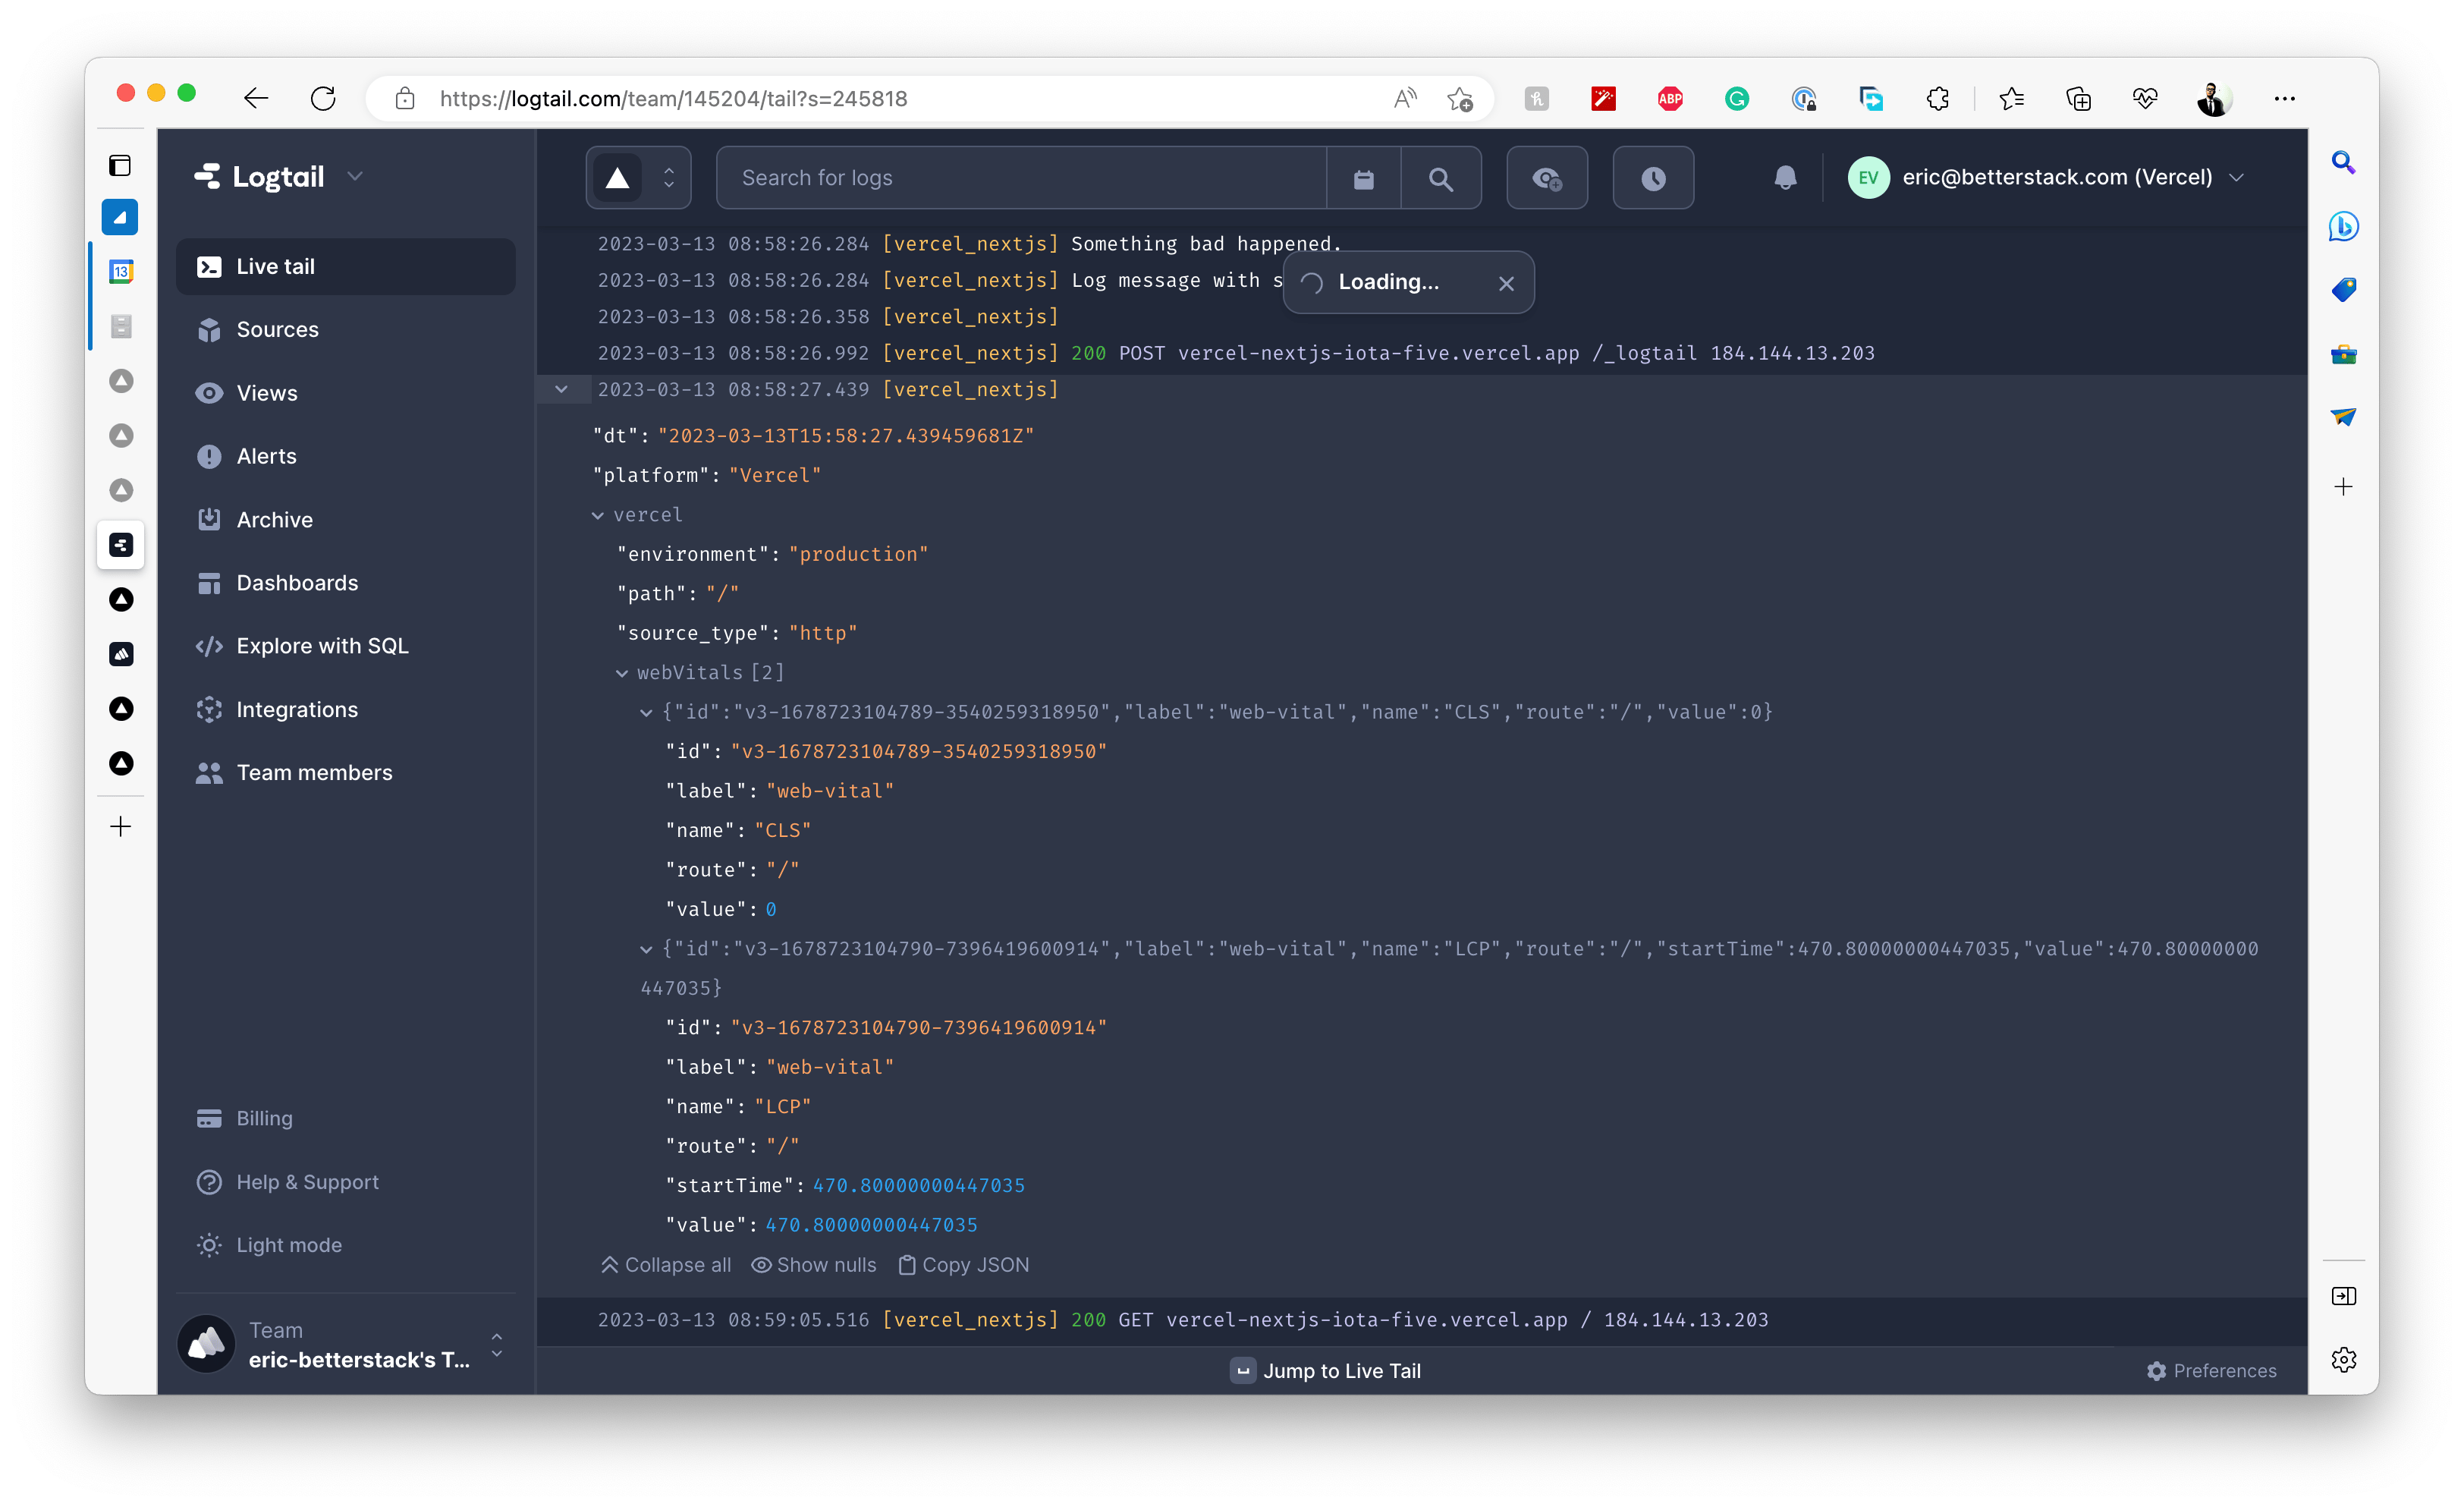2464x1507 pixels.
Task: Open the source selector with the Vercel triangle
Action: (x=638, y=178)
